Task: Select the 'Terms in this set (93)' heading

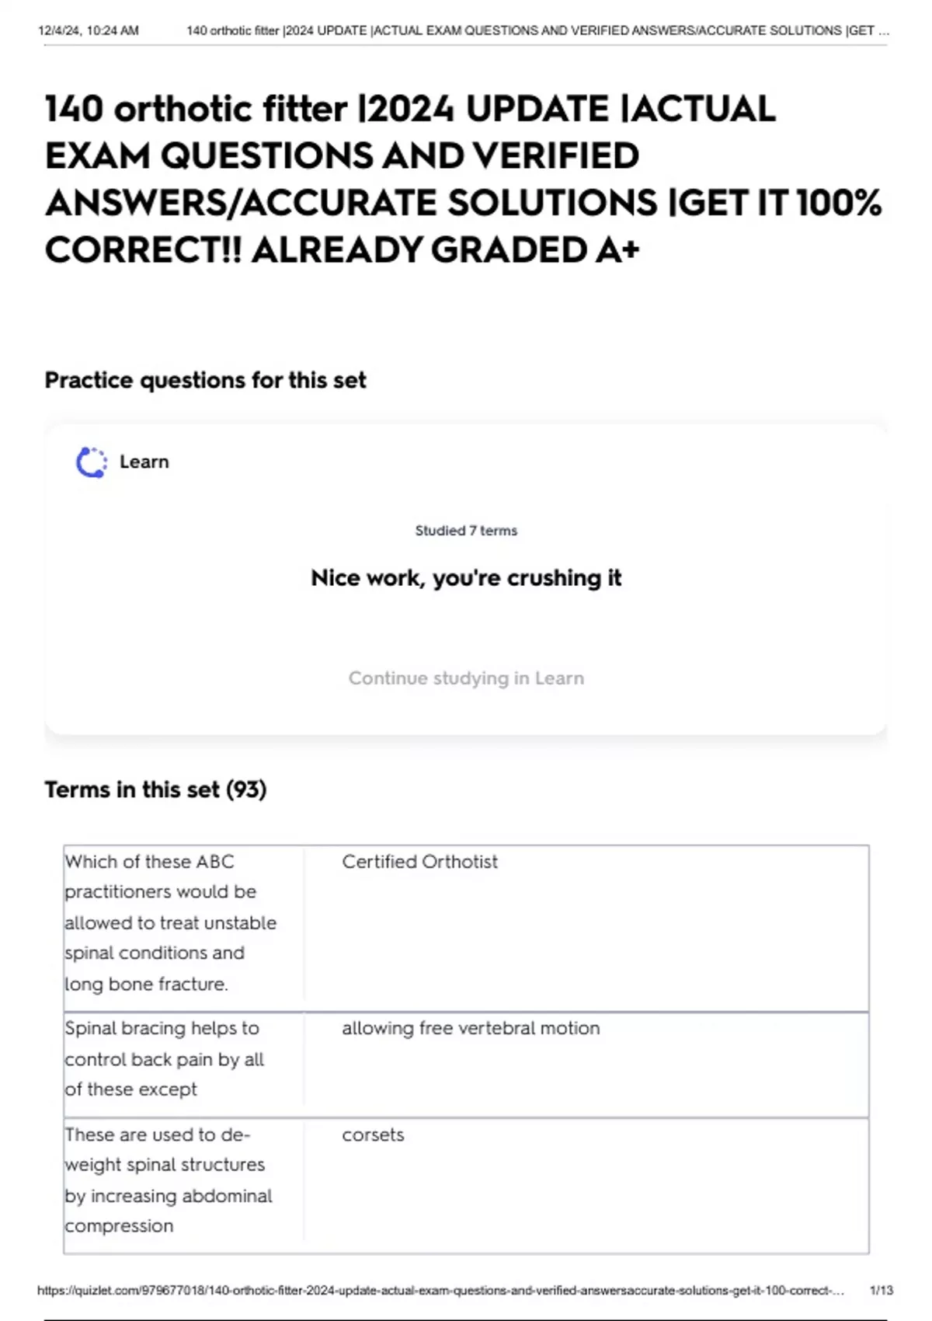Action: [155, 789]
